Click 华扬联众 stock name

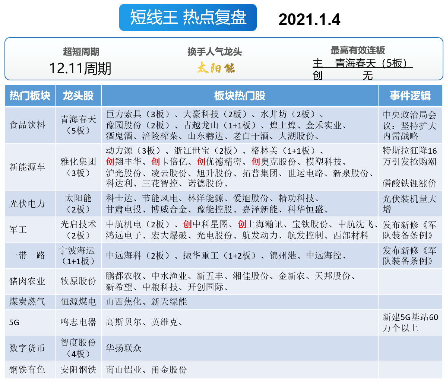coord(124,348)
